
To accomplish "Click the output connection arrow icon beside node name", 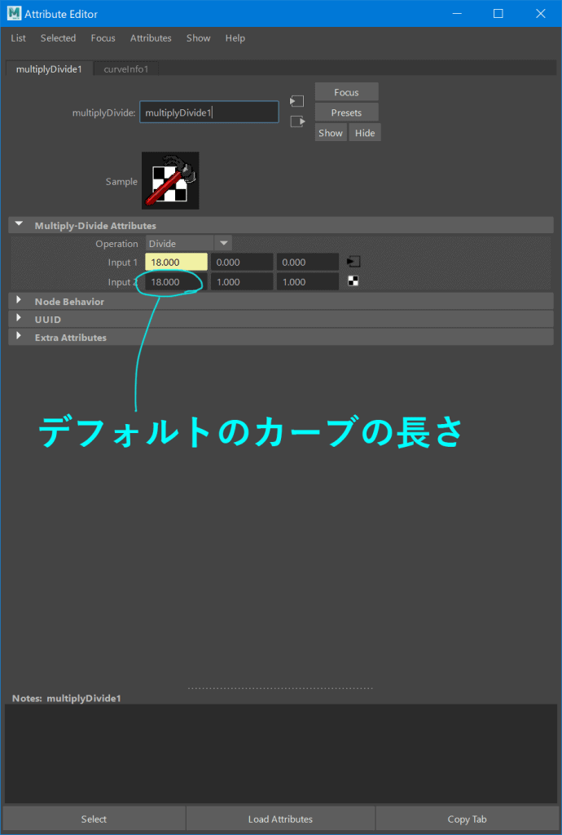I will pos(297,121).
